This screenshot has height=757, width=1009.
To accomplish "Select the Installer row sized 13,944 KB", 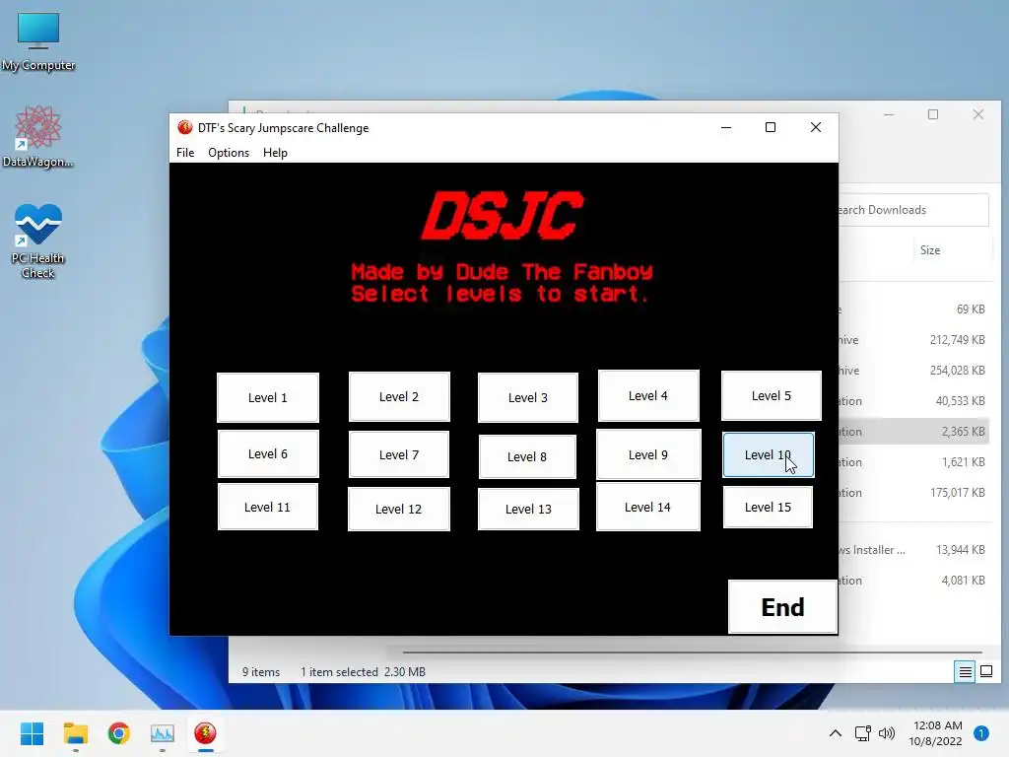I will (x=913, y=550).
